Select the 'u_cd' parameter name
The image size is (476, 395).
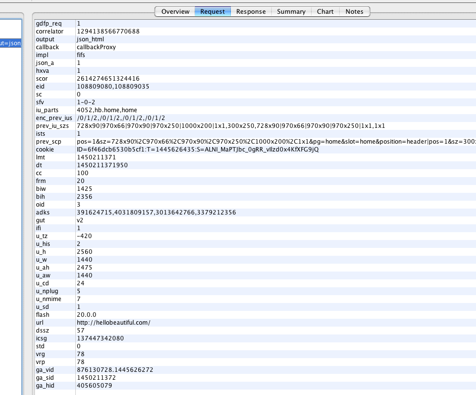pyautogui.click(x=42, y=283)
